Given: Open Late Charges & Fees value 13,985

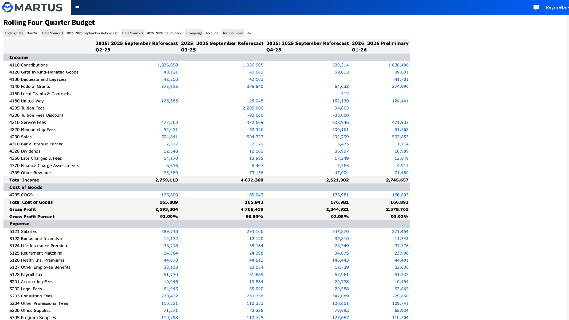Looking at the screenshot, I should click(256, 159).
